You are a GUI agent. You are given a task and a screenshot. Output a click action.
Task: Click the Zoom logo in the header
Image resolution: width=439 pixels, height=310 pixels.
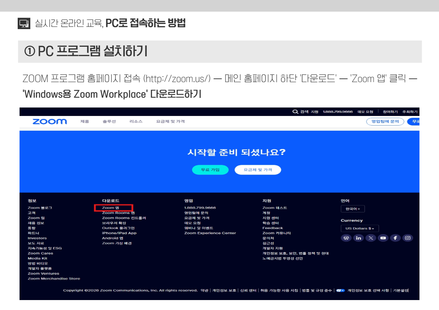(49, 121)
